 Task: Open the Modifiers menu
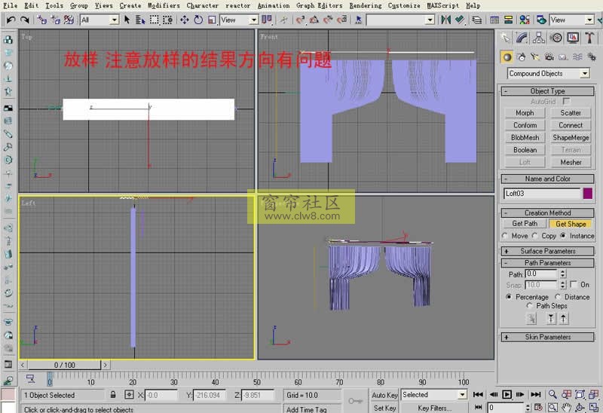click(164, 5)
